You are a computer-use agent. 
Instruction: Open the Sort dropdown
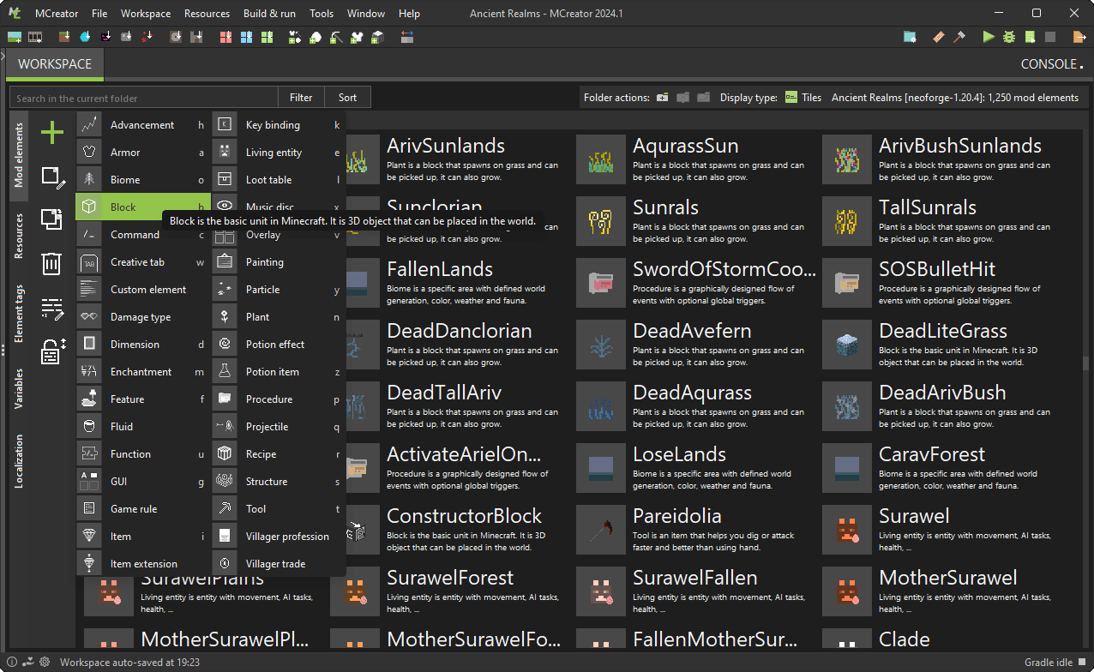point(347,98)
